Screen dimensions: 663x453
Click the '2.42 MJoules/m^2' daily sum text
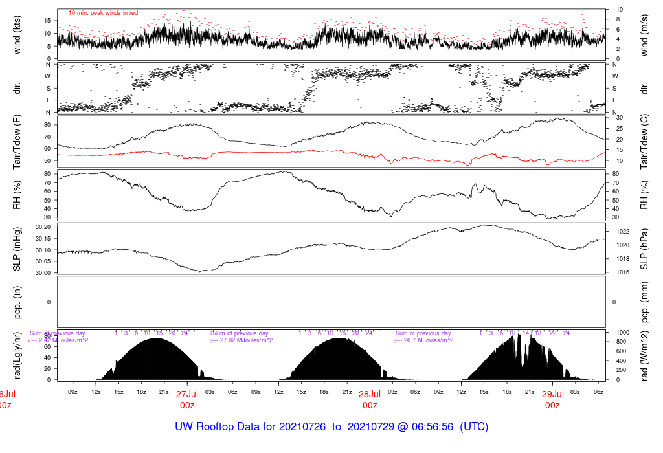(x=58, y=340)
